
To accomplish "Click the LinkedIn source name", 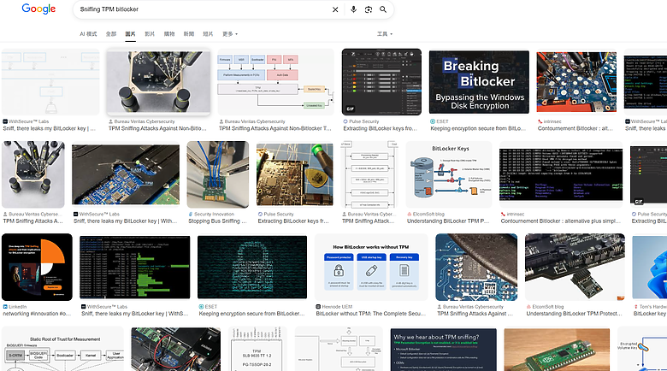I will pyautogui.click(x=17, y=306).
